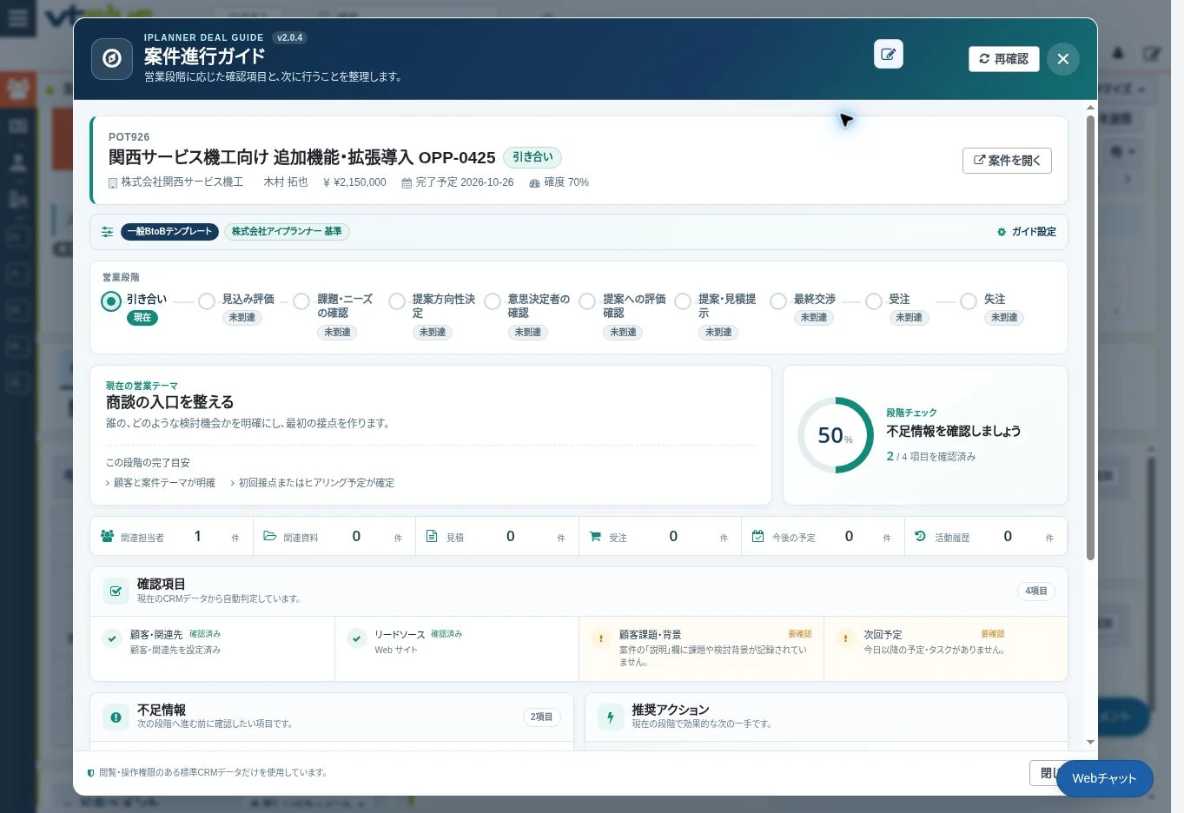Click the 株式会社アイプランナー 基準 tag

[287, 232]
